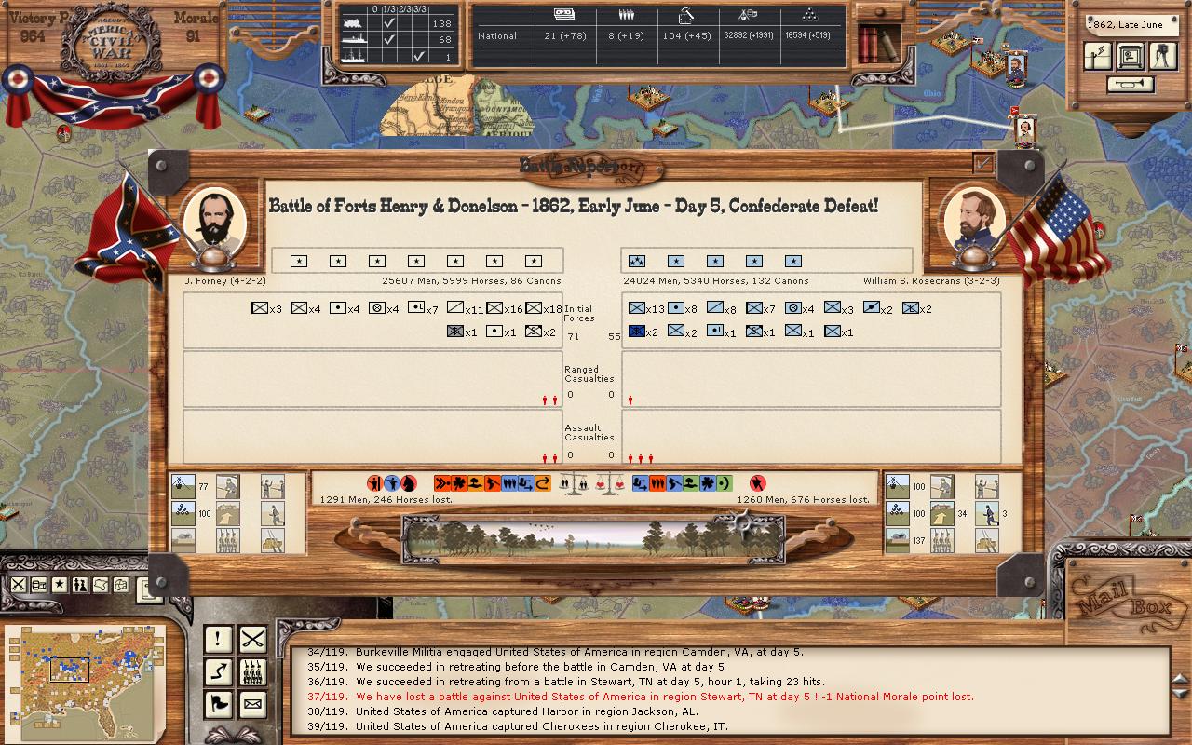Click the exclamation mark important messages filter
This screenshot has height=745, width=1192.
(x=219, y=640)
